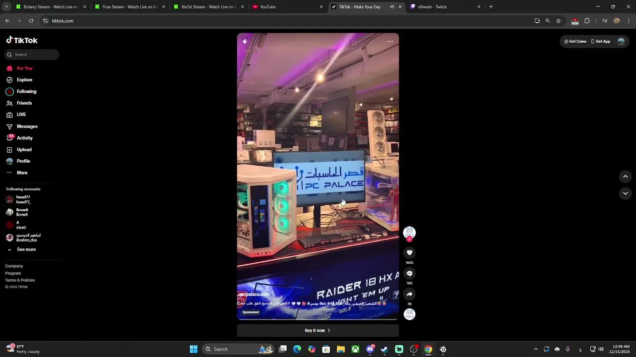Click the TikTok logo
The image size is (636, 357).
point(22,40)
